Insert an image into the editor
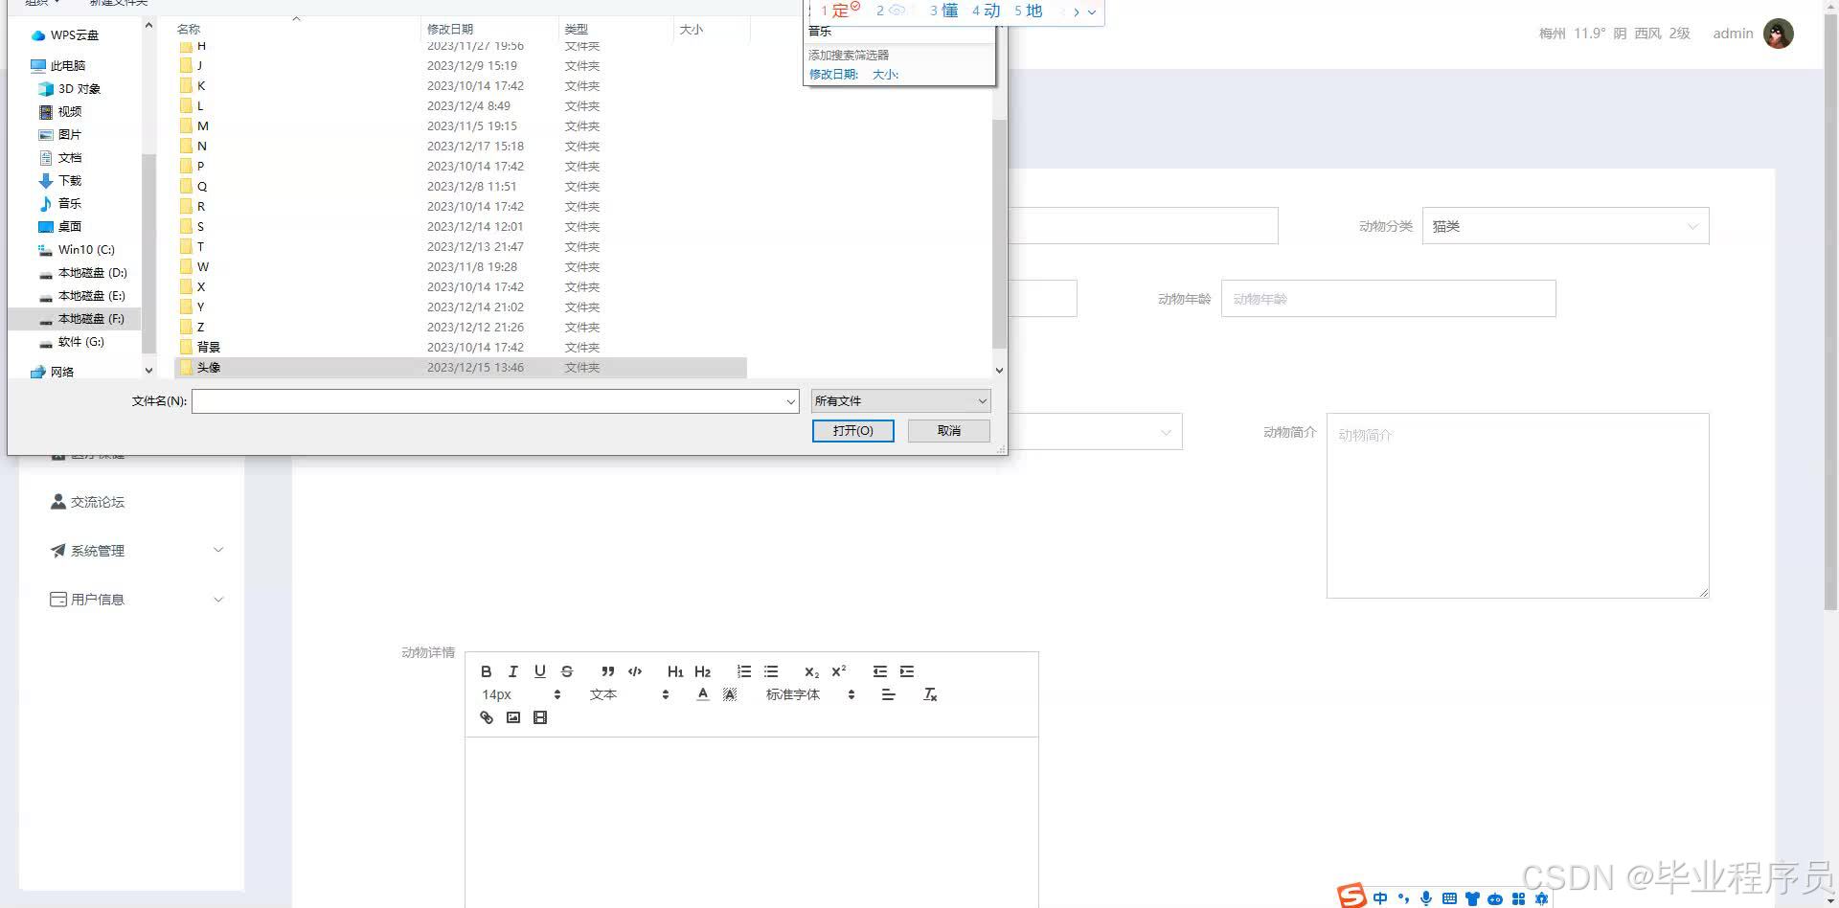This screenshot has width=1839, height=908. (512, 717)
